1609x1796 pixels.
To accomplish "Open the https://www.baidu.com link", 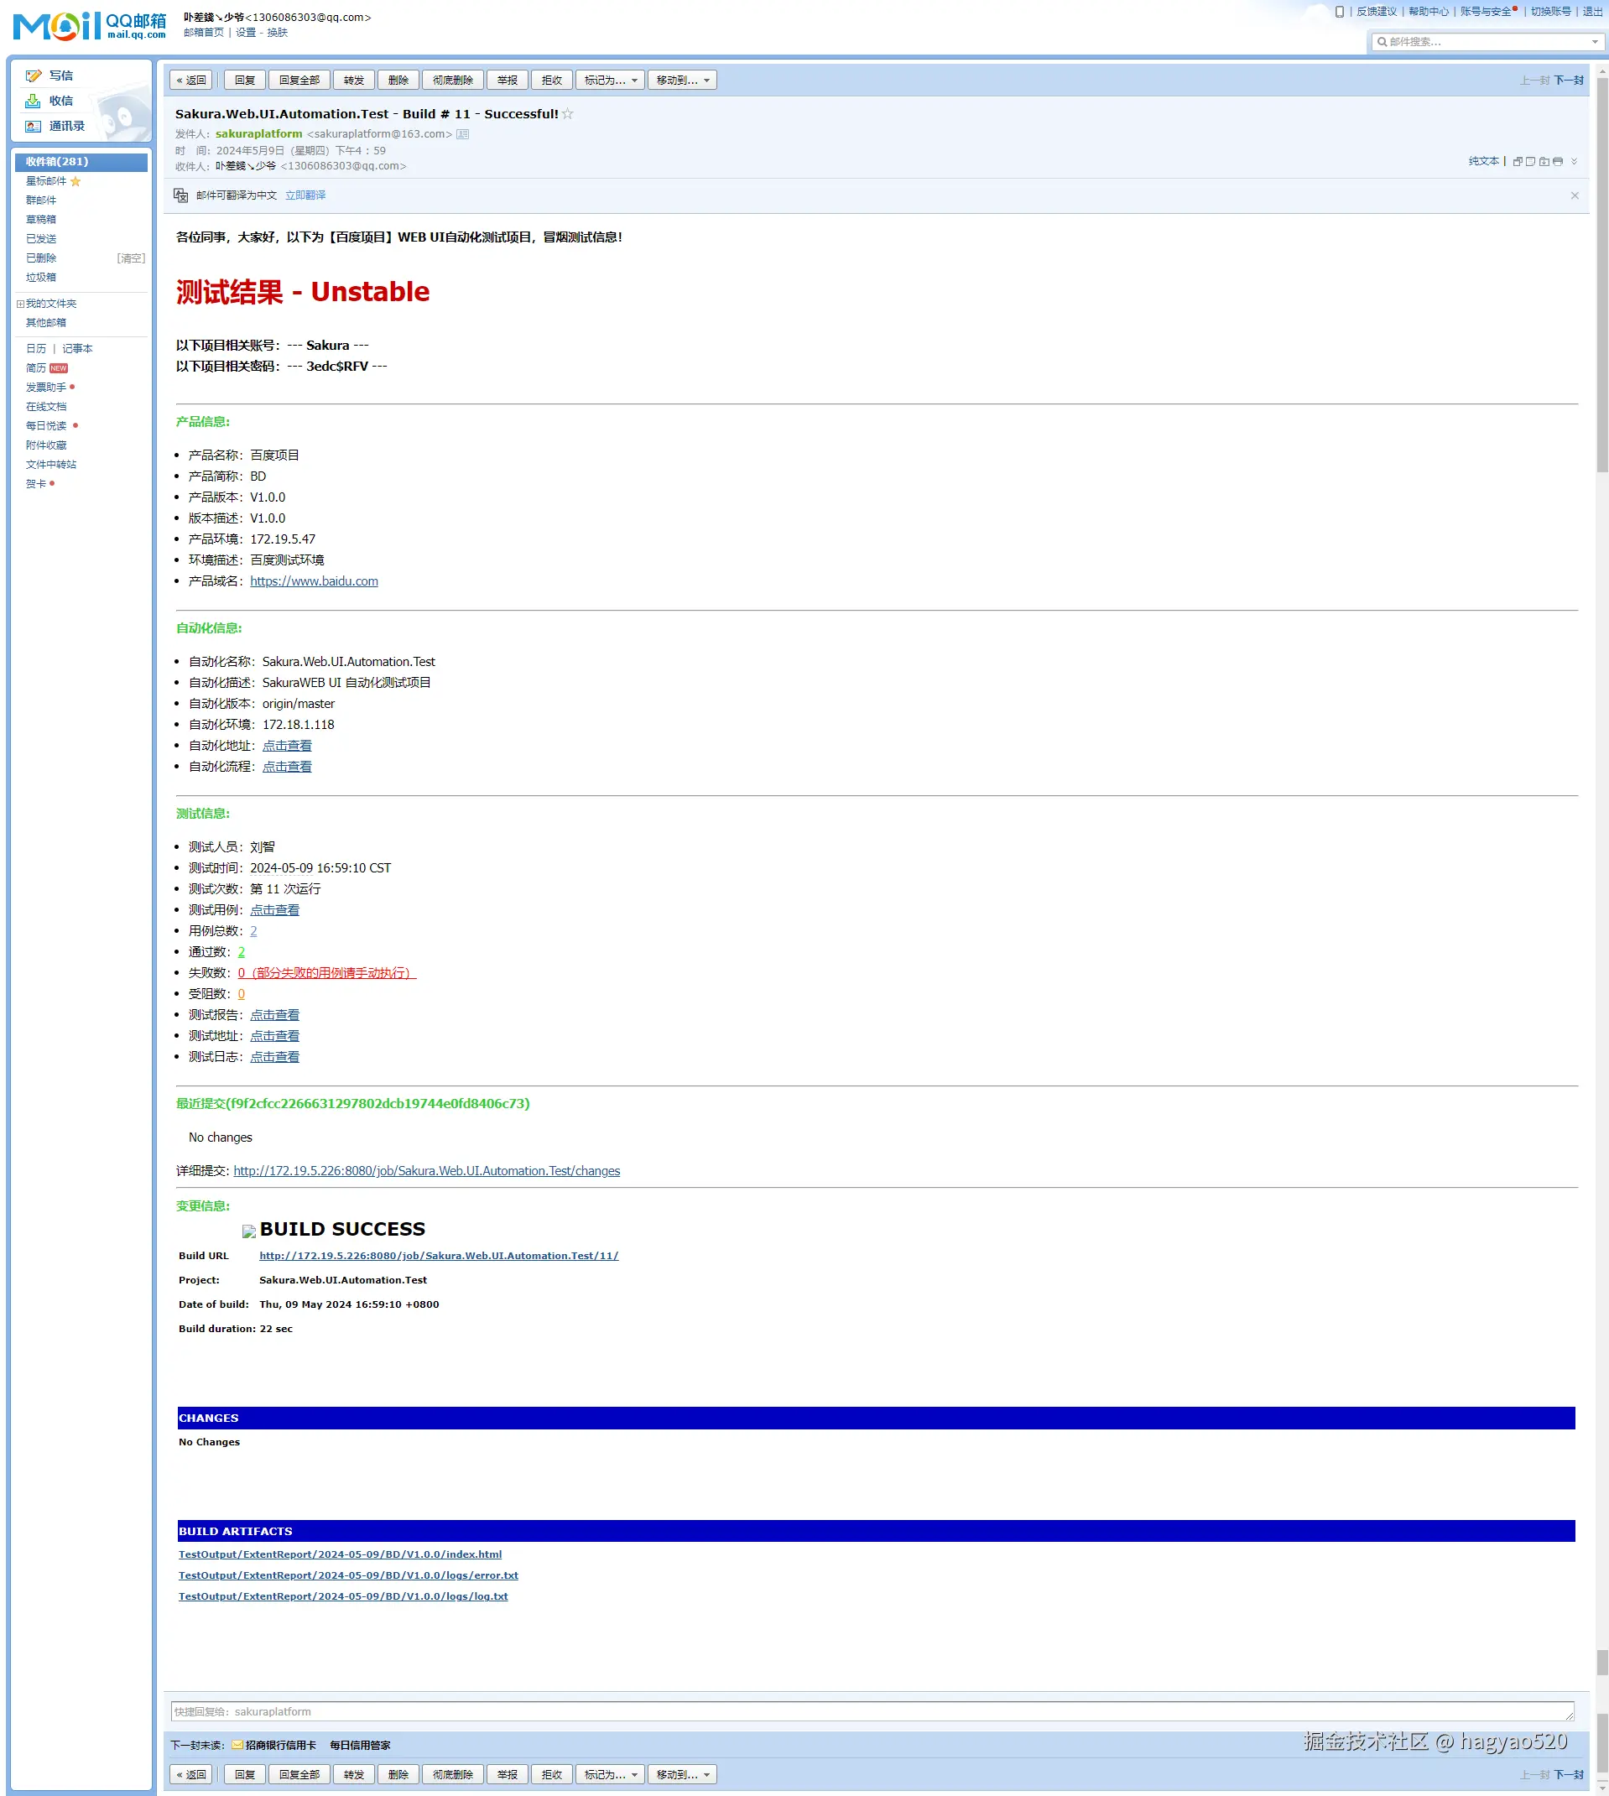I will coord(314,581).
